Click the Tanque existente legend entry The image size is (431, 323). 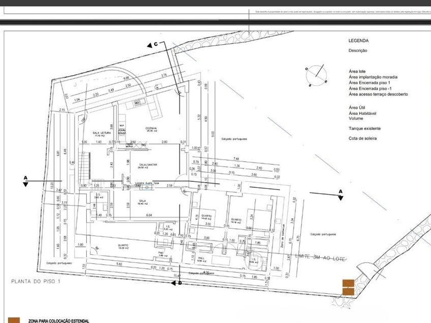pyautogui.click(x=365, y=129)
